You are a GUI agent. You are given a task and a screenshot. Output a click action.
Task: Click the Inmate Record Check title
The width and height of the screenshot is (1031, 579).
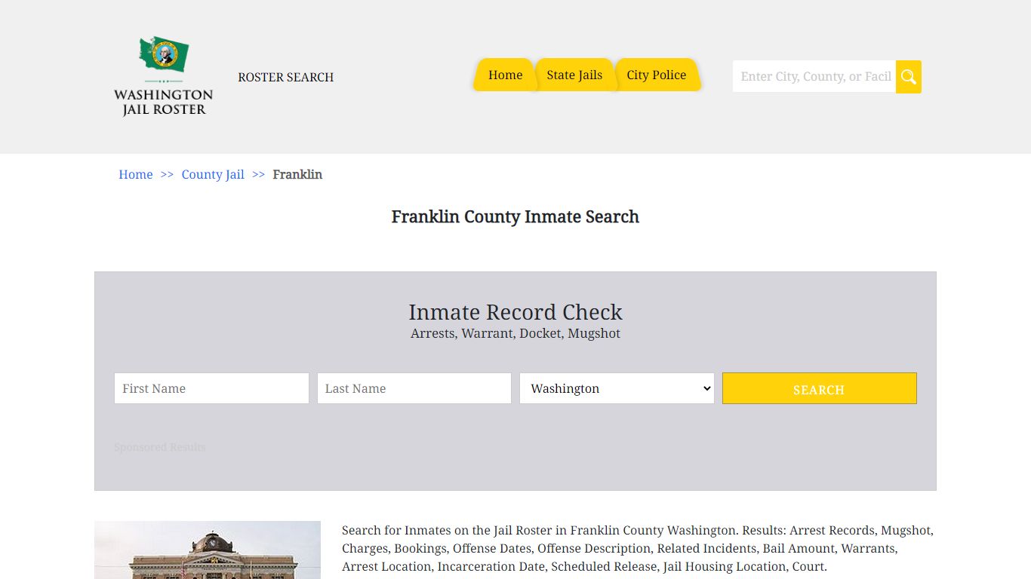click(x=515, y=312)
